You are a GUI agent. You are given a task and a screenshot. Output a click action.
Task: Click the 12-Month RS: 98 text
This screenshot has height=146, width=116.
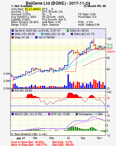(95, 6)
